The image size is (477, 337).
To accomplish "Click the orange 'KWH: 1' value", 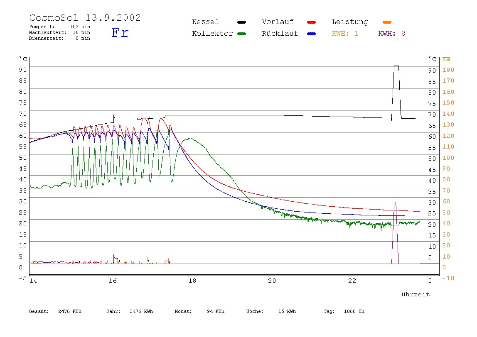I will tap(345, 34).
